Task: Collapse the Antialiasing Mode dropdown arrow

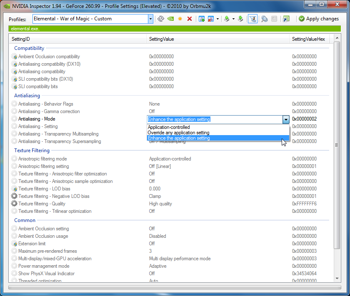Action: click(x=286, y=119)
